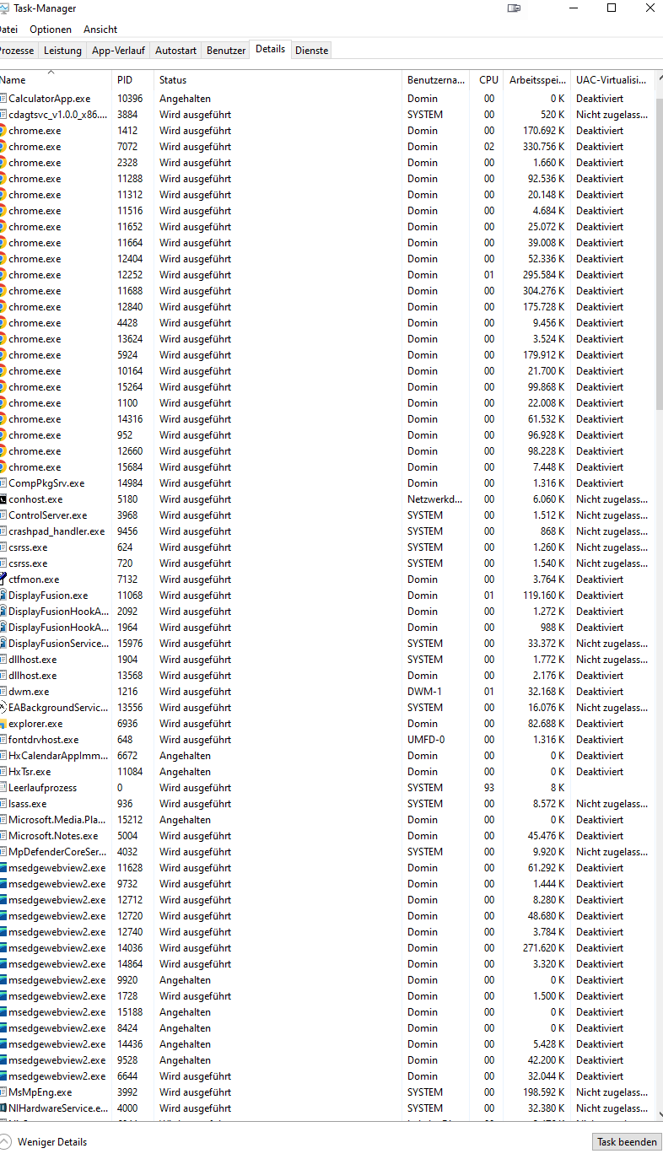
Task: Switch to the Leistung tab
Action: [x=63, y=51]
